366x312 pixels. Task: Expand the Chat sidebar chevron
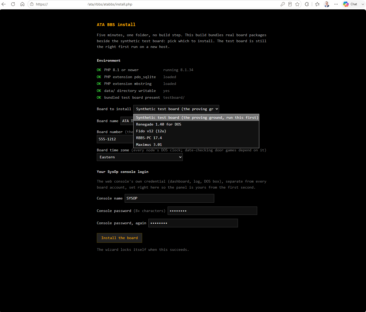point(363,4)
